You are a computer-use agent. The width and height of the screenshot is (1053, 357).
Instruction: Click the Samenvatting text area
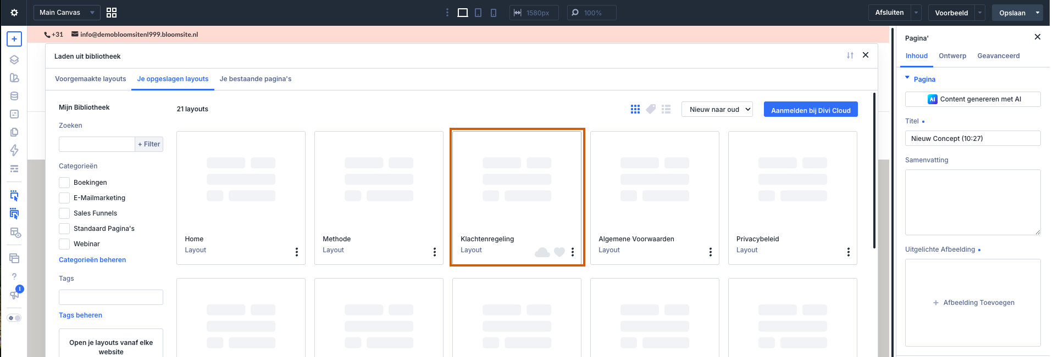pyautogui.click(x=973, y=202)
